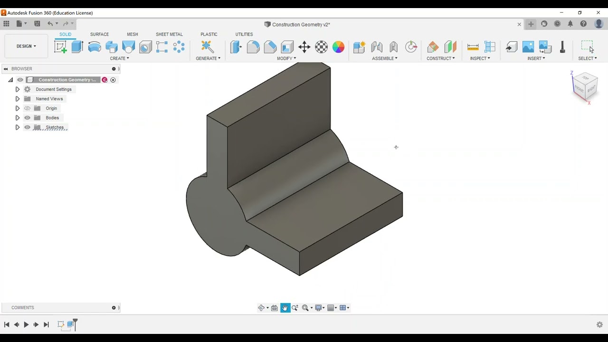
Task: Switch to the MESH tab
Action: pos(133,34)
